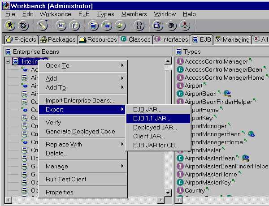This screenshot has height=206, width=269.
Task: Open the Interfaces tab
Action: pos(171,39)
